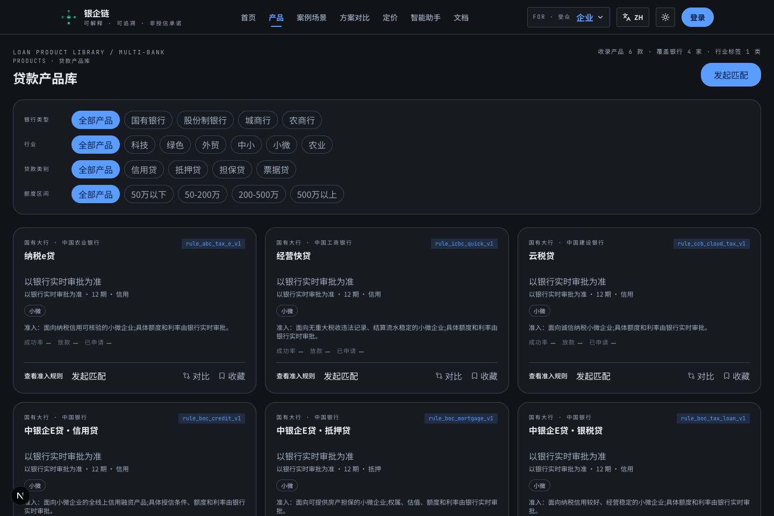
Task: Click the 发起匹配 button under the stats line
Action: pos(731,75)
